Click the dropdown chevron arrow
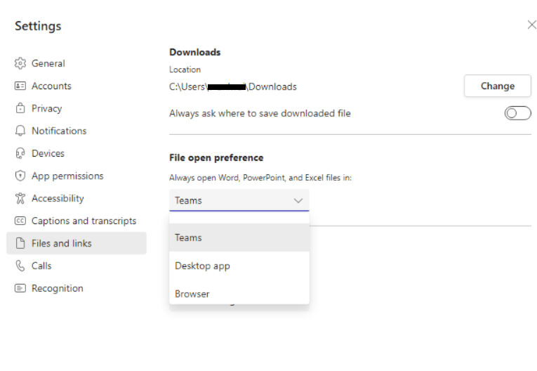The width and height of the screenshot is (537, 371). point(298,200)
